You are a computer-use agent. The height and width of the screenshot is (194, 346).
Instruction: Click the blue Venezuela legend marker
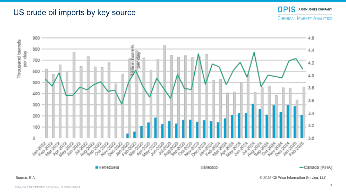(97, 168)
